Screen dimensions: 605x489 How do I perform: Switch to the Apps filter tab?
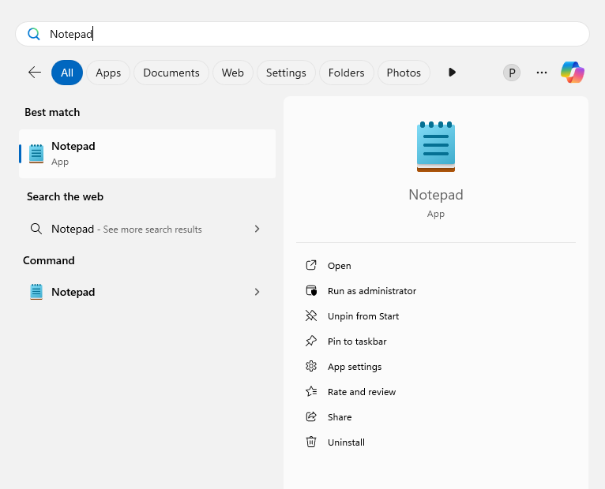pos(108,73)
